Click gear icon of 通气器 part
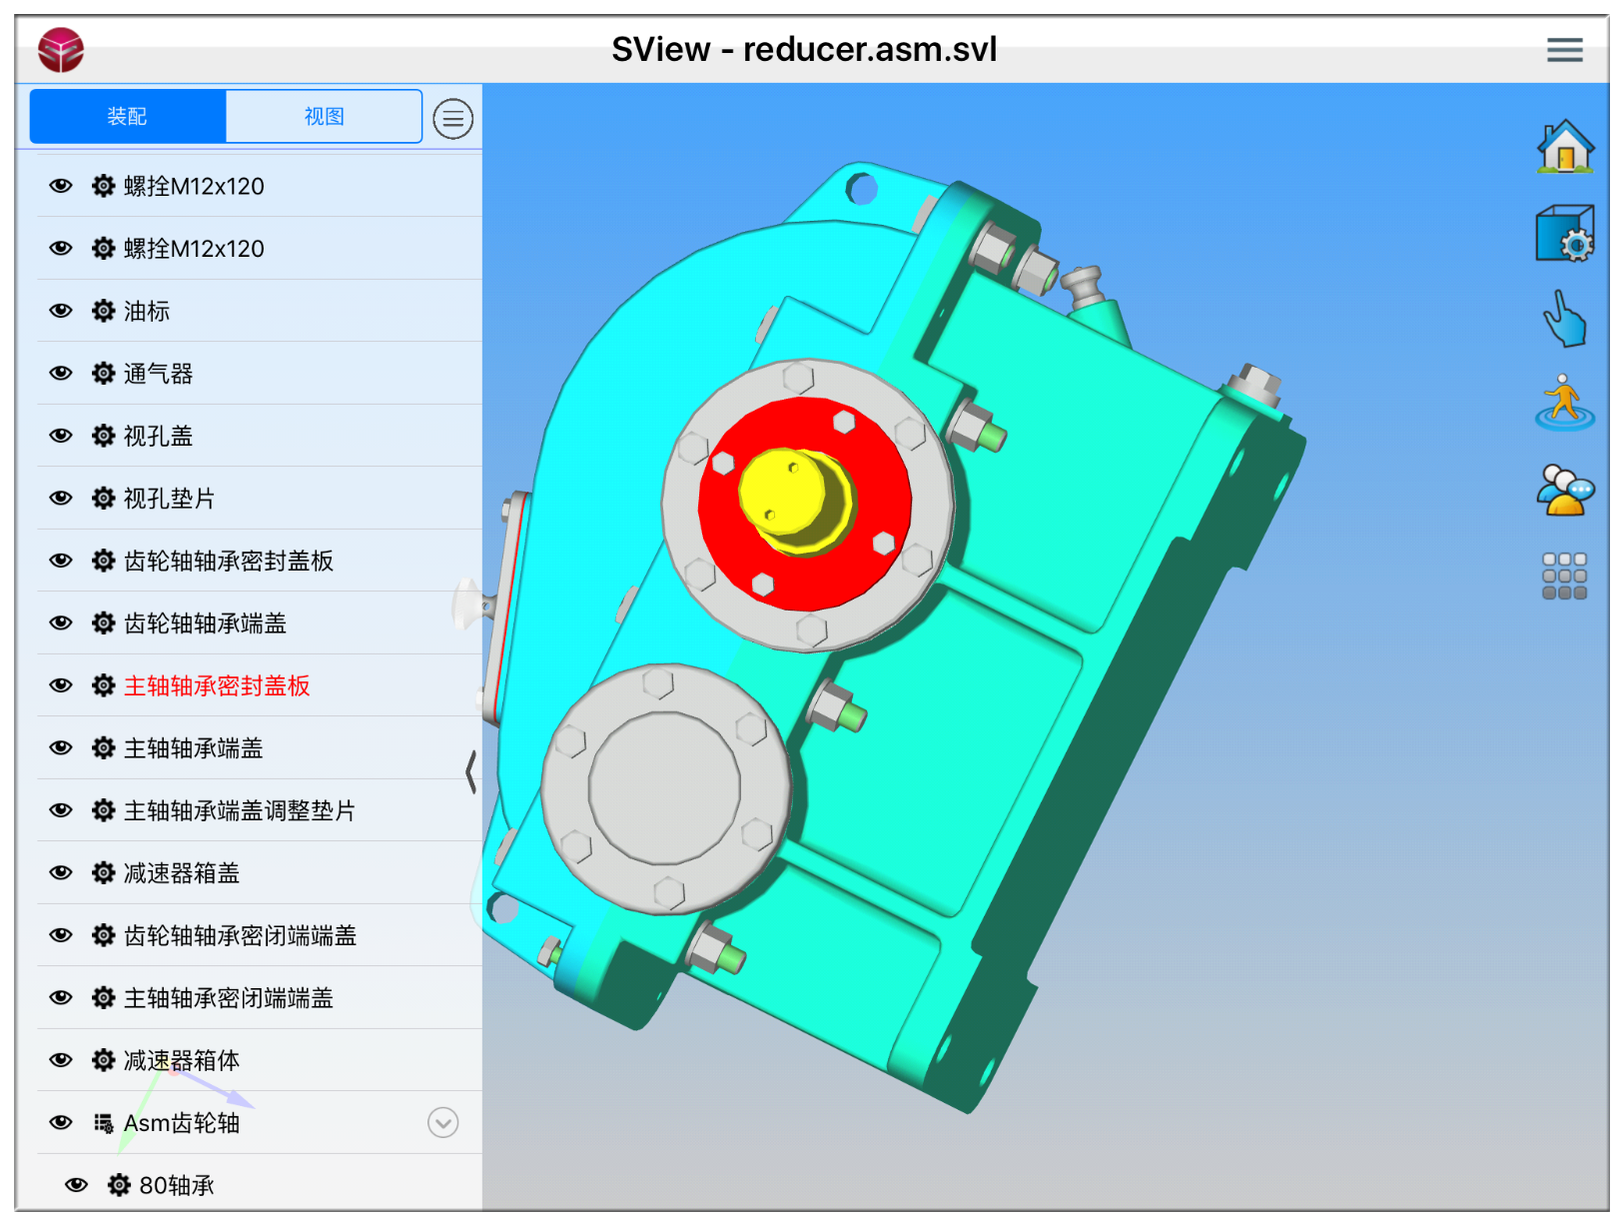This screenshot has width=1624, height=1226. [x=103, y=373]
